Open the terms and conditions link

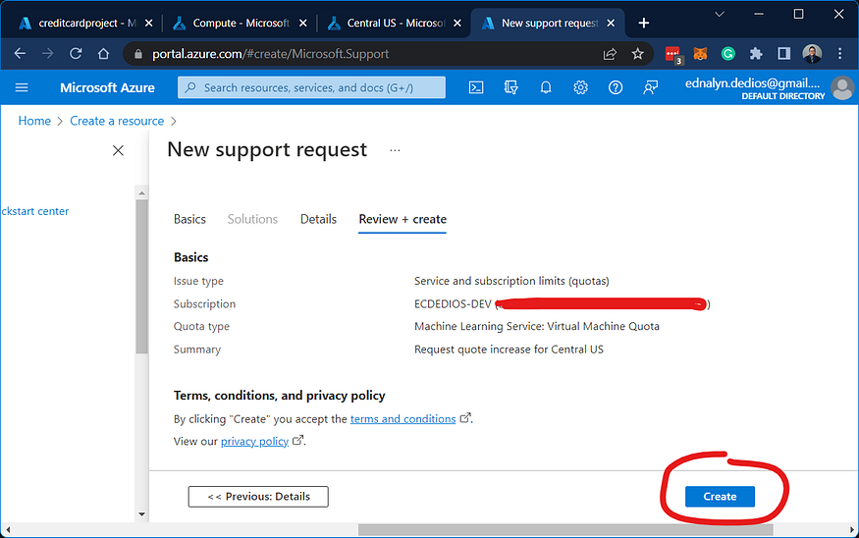point(403,418)
